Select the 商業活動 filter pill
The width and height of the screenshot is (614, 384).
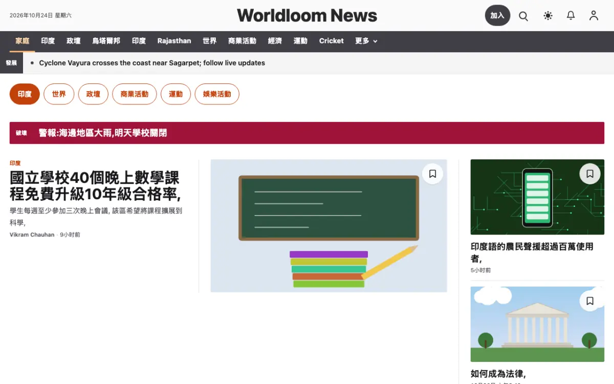135,94
